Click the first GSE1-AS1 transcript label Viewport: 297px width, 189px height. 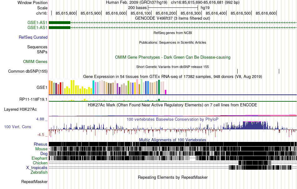tap(37, 23)
